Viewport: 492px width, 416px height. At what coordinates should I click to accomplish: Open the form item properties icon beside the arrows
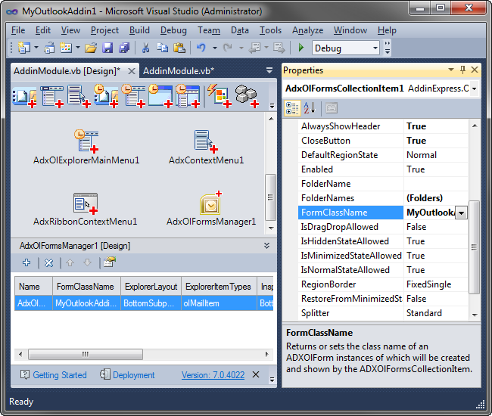[x=110, y=262]
